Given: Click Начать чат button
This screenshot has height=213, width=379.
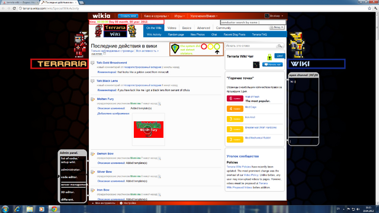Looking at the screenshot, I should click(x=272, y=64).
